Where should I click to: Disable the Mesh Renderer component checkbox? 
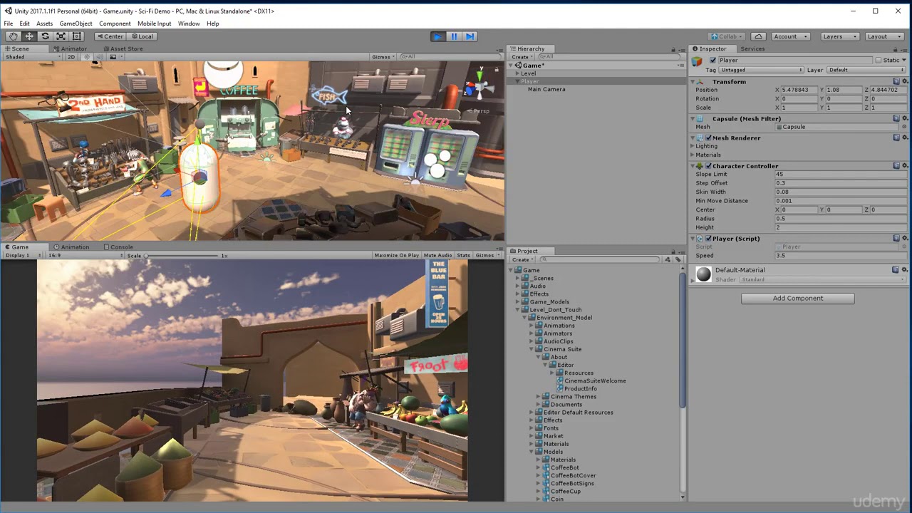tap(708, 138)
